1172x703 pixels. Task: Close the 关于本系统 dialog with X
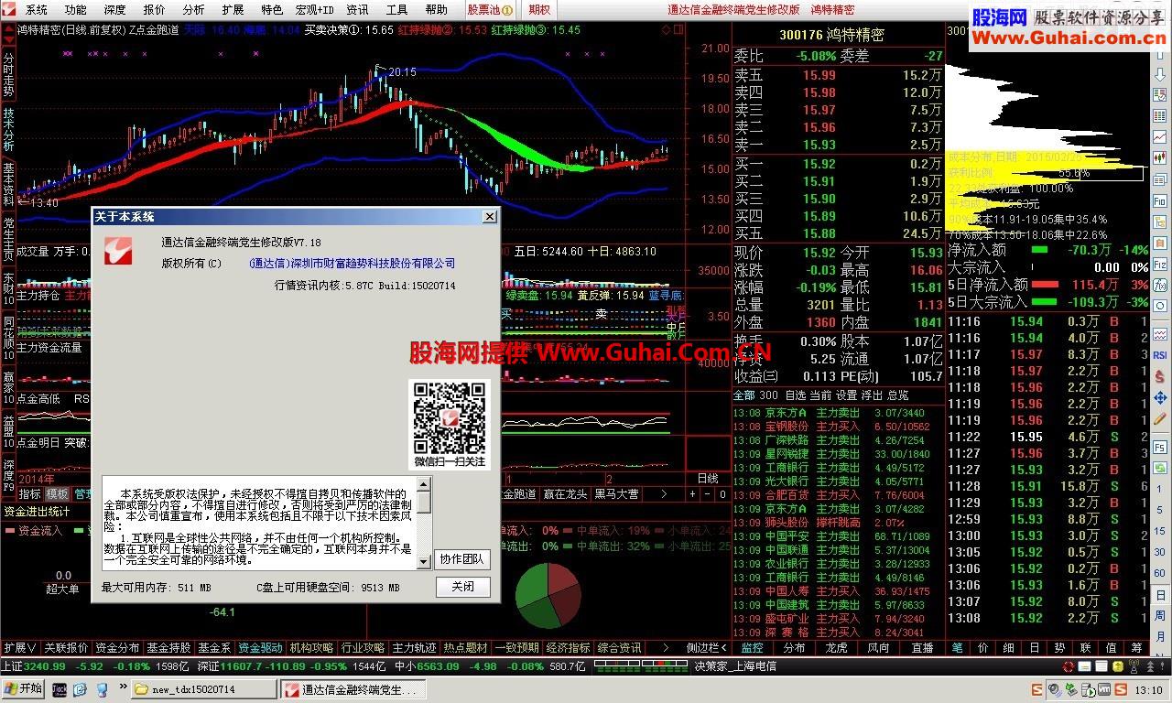pyautogui.click(x=490, y=216)
